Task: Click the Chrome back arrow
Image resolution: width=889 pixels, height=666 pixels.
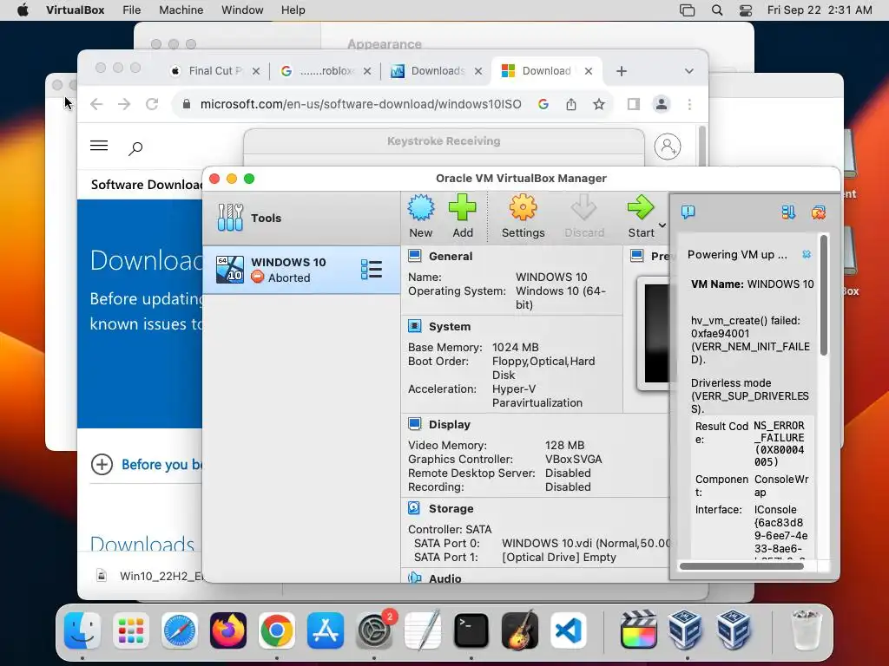Action: 96,104
